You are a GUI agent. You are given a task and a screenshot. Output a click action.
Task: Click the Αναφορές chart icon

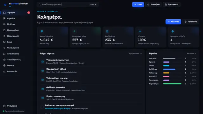tap(4, 71)
